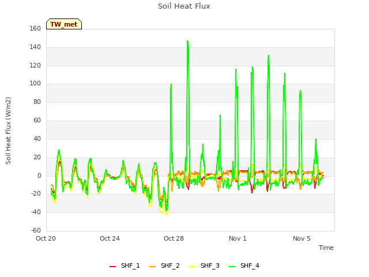
Task: Click the 100 y-axis tick label
Action: [x=35, y=83]
